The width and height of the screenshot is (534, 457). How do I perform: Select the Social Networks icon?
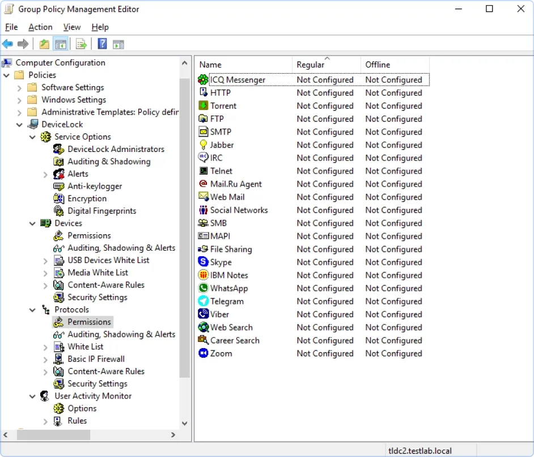203,210
